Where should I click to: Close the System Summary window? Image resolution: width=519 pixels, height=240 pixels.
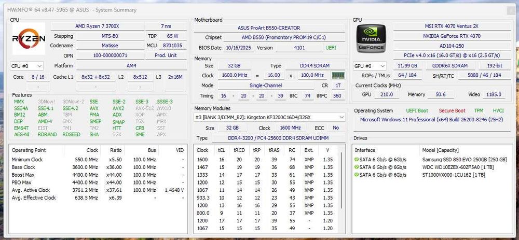tap(510, 10)
